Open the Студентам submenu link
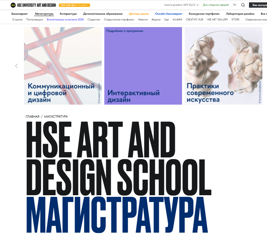 click(94, 20)
